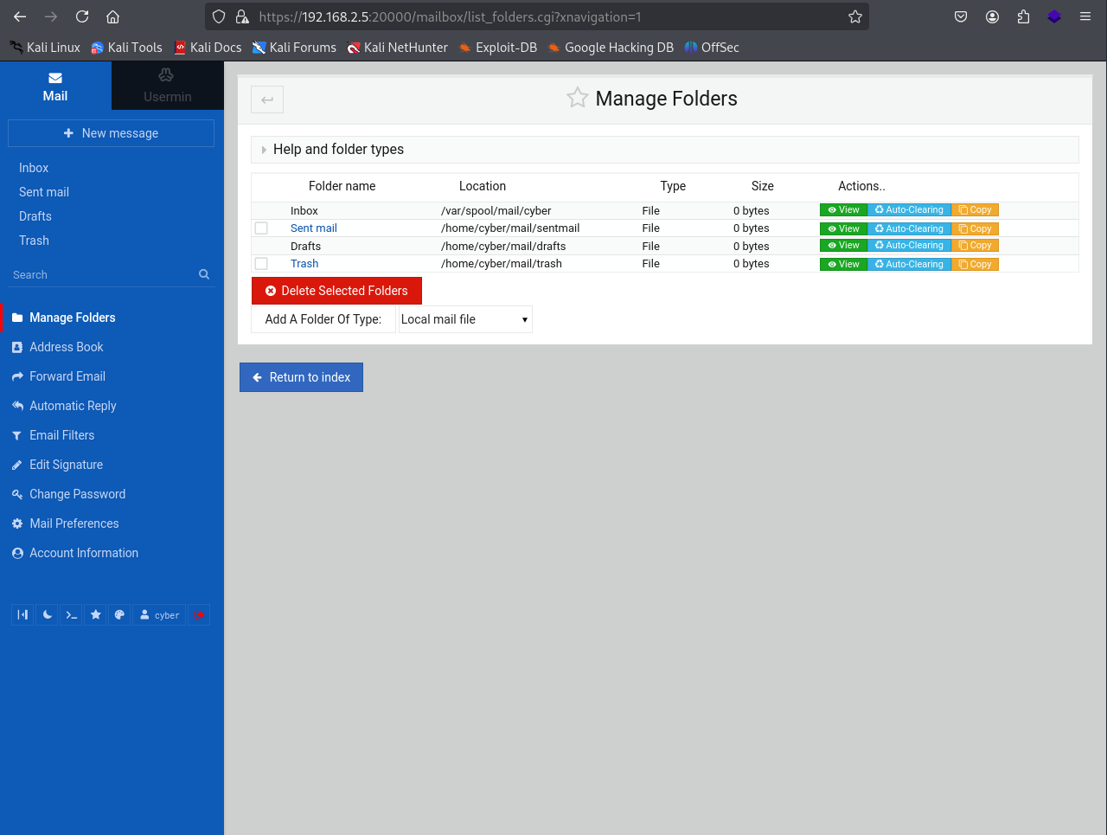Open Inbox in the sidebar folder list
This screenshot has height=835, width=1107.
click(34, 168)
